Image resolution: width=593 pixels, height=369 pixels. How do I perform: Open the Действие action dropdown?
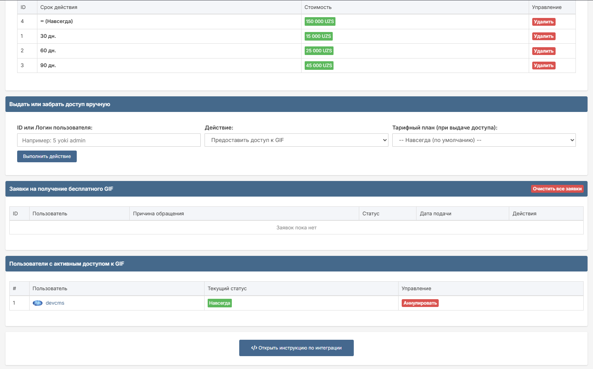tap(296, 140)
